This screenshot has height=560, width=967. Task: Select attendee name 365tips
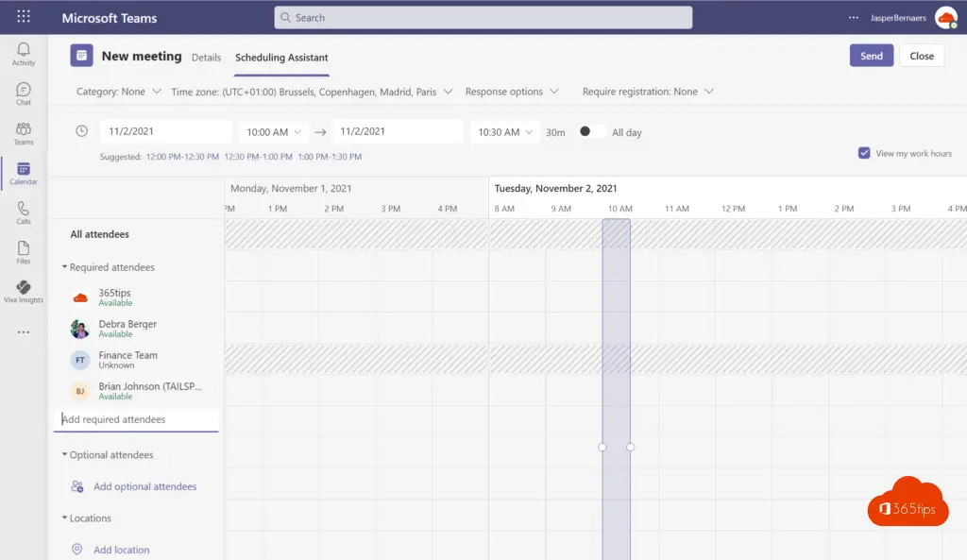click(114, 293)
